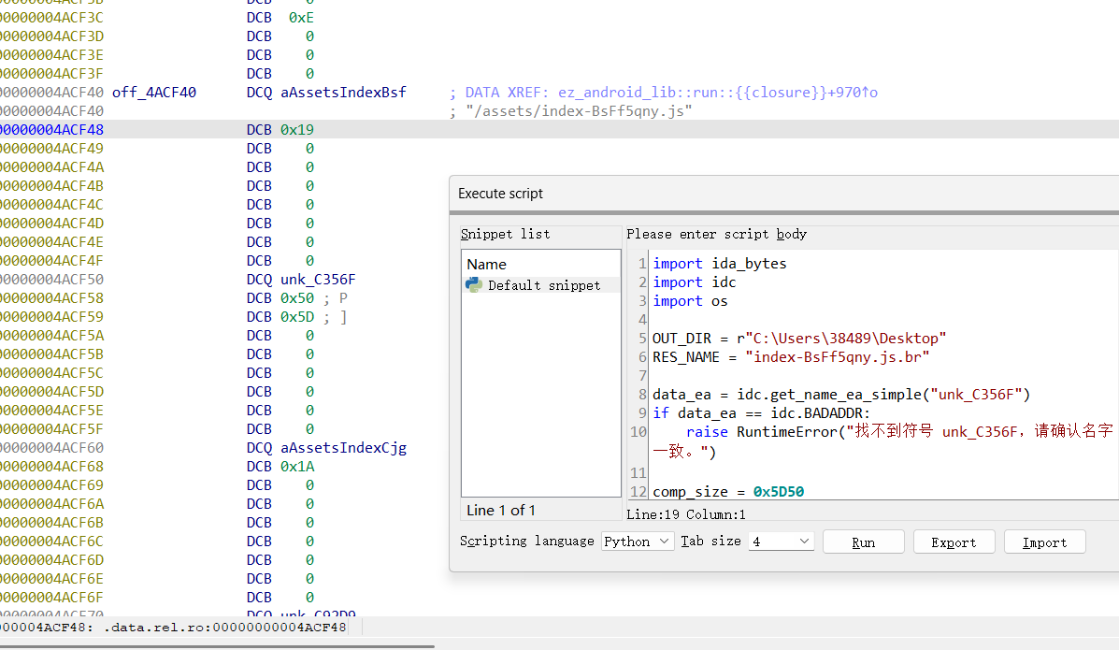Click into the script body editor at 'import os'
The height and width of the screenshot is (650, 1119).
(690, 301)
